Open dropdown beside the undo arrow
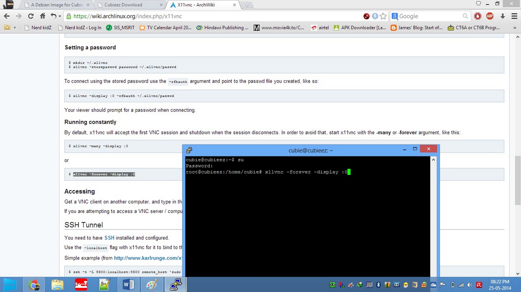 point(60,16)
